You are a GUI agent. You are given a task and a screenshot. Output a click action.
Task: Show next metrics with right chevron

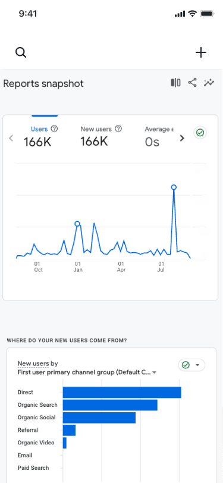click(182, 138)
